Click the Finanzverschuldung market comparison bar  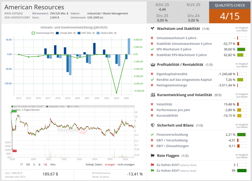click(x=242, y=135)
